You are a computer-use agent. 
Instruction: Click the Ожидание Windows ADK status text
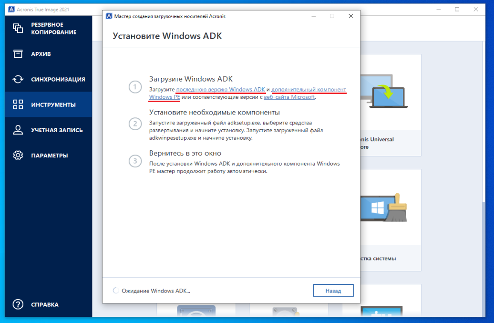156,291
